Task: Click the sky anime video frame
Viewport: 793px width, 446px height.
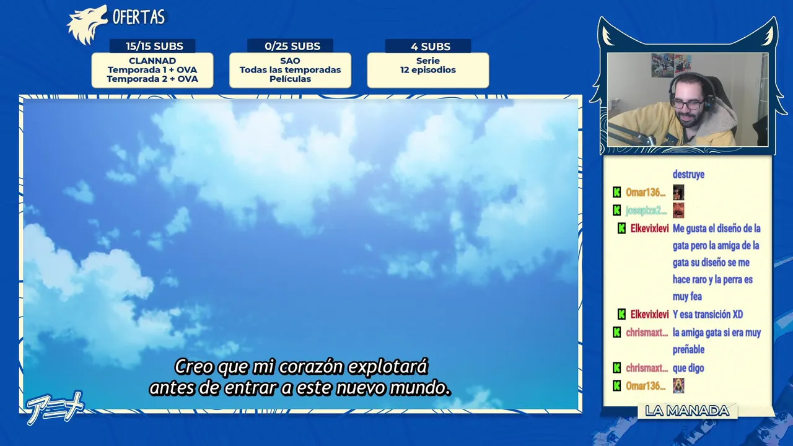Action: click(x=300, y=254)
